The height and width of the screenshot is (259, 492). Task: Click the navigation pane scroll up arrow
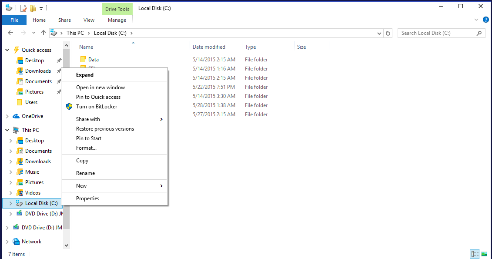[66, 46]
